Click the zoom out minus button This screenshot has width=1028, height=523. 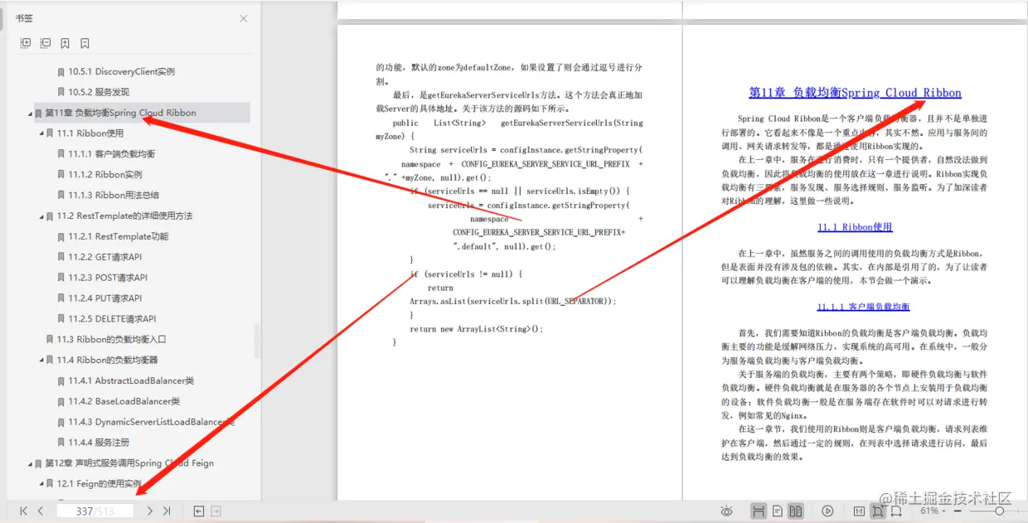(x=957, y=511)
